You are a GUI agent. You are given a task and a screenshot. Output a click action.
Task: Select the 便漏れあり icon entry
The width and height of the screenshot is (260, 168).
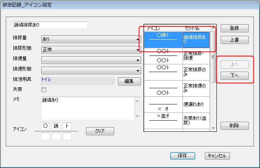[x=177, y=104]
